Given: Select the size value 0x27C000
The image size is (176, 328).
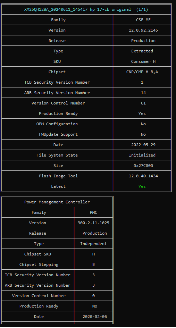Looking at the screenshot, I should coord(143,166).
